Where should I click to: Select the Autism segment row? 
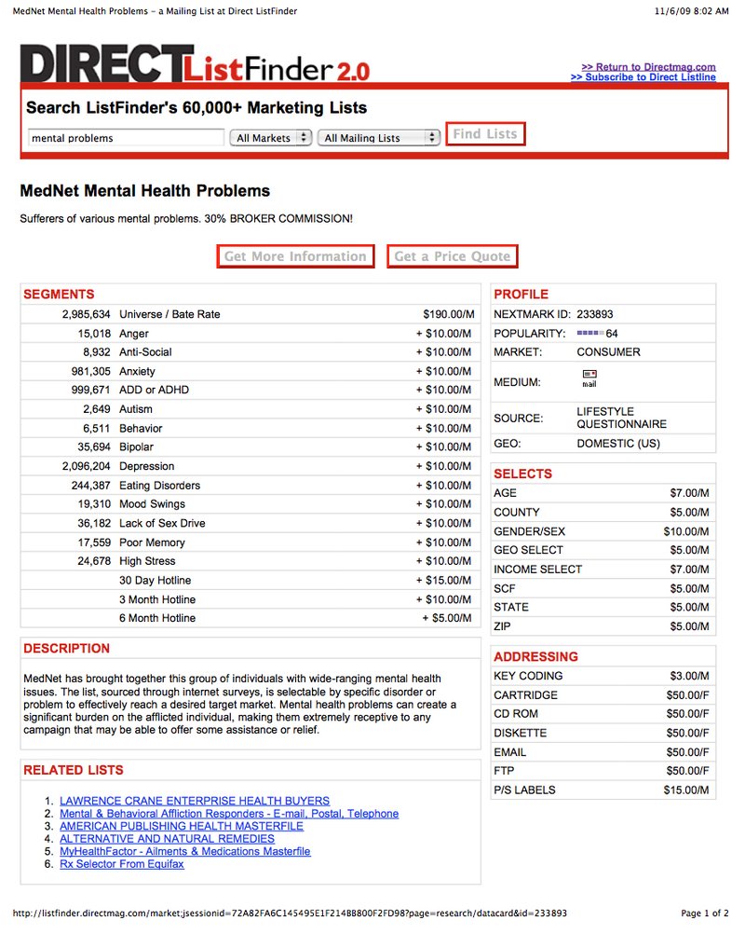point(251,409)
